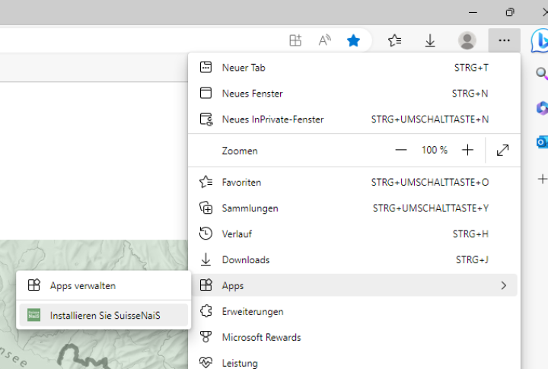The width and height of the screenshot is (548, 369).
Task: Click the blue favorite star icon
Action: pyautogui.click(x=354, y=40)
